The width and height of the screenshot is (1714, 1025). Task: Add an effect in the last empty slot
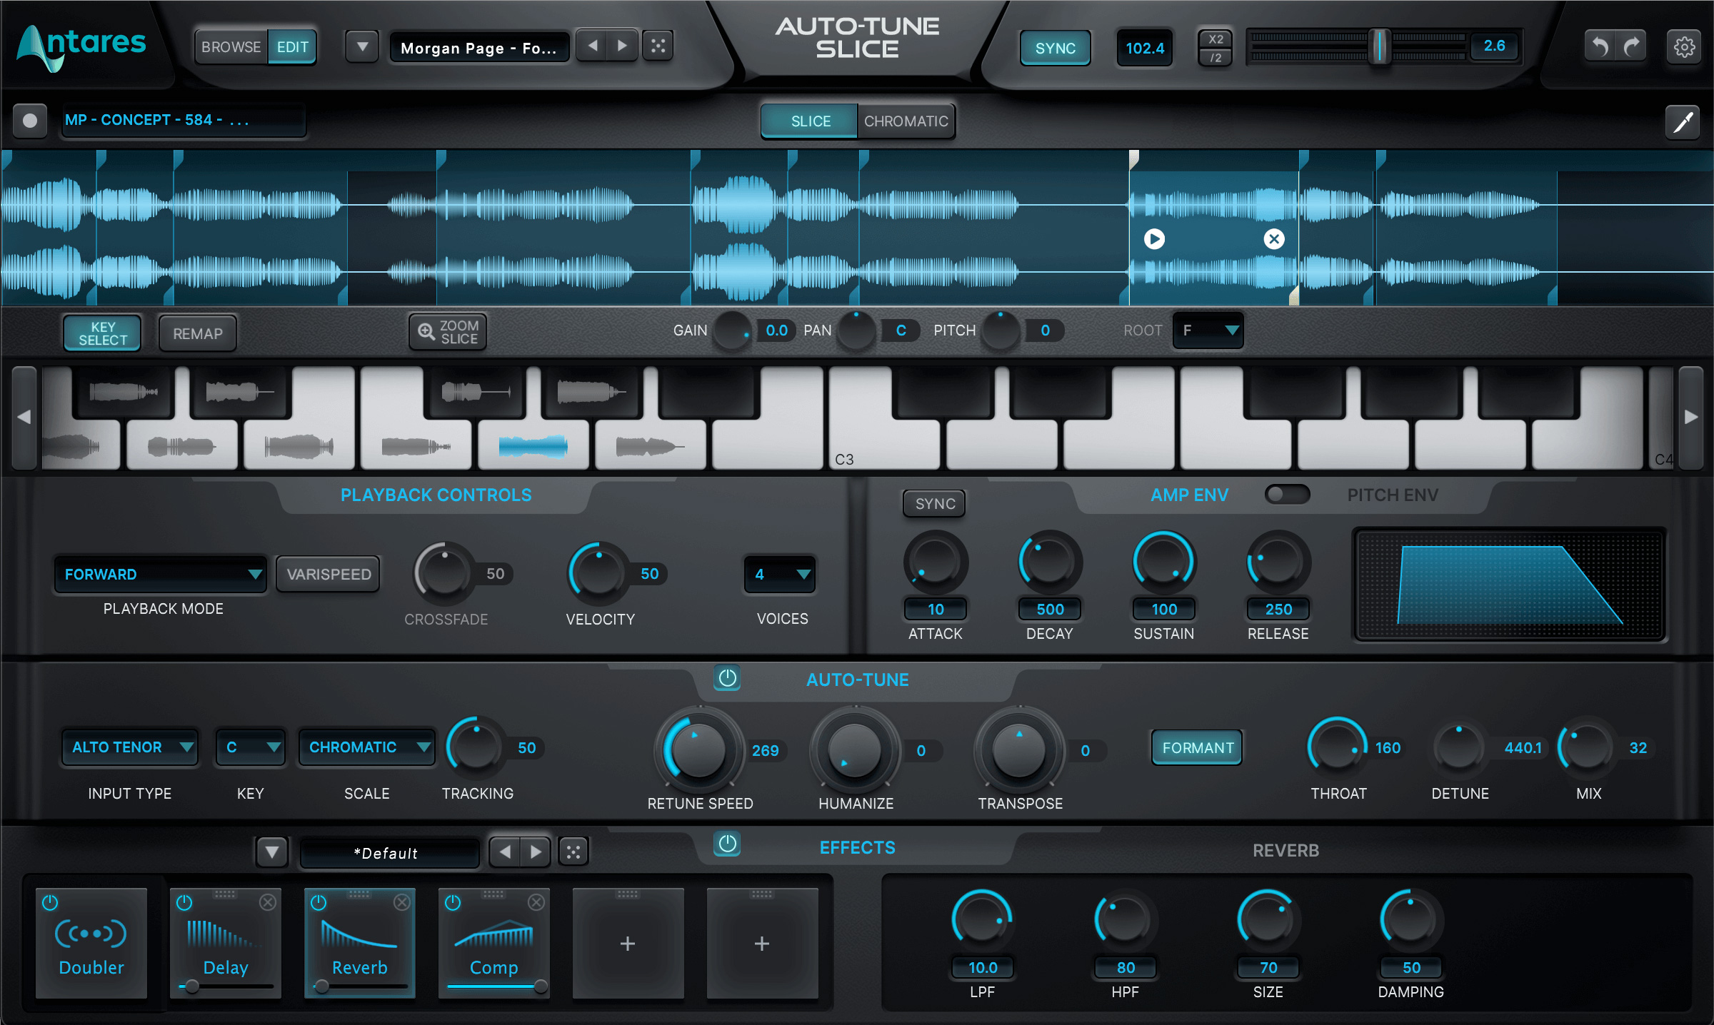click(x=762, y=944)
